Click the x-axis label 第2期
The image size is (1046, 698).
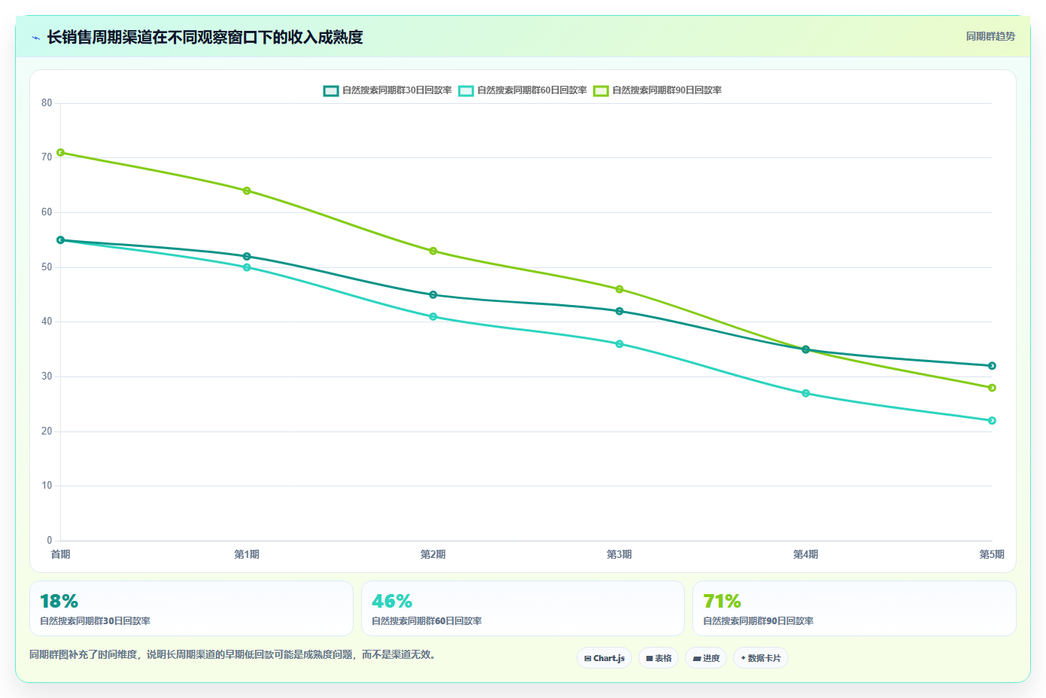(x=433, y=554)
